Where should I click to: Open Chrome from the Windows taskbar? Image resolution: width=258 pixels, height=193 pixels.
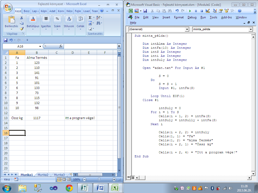click(69, 188)
